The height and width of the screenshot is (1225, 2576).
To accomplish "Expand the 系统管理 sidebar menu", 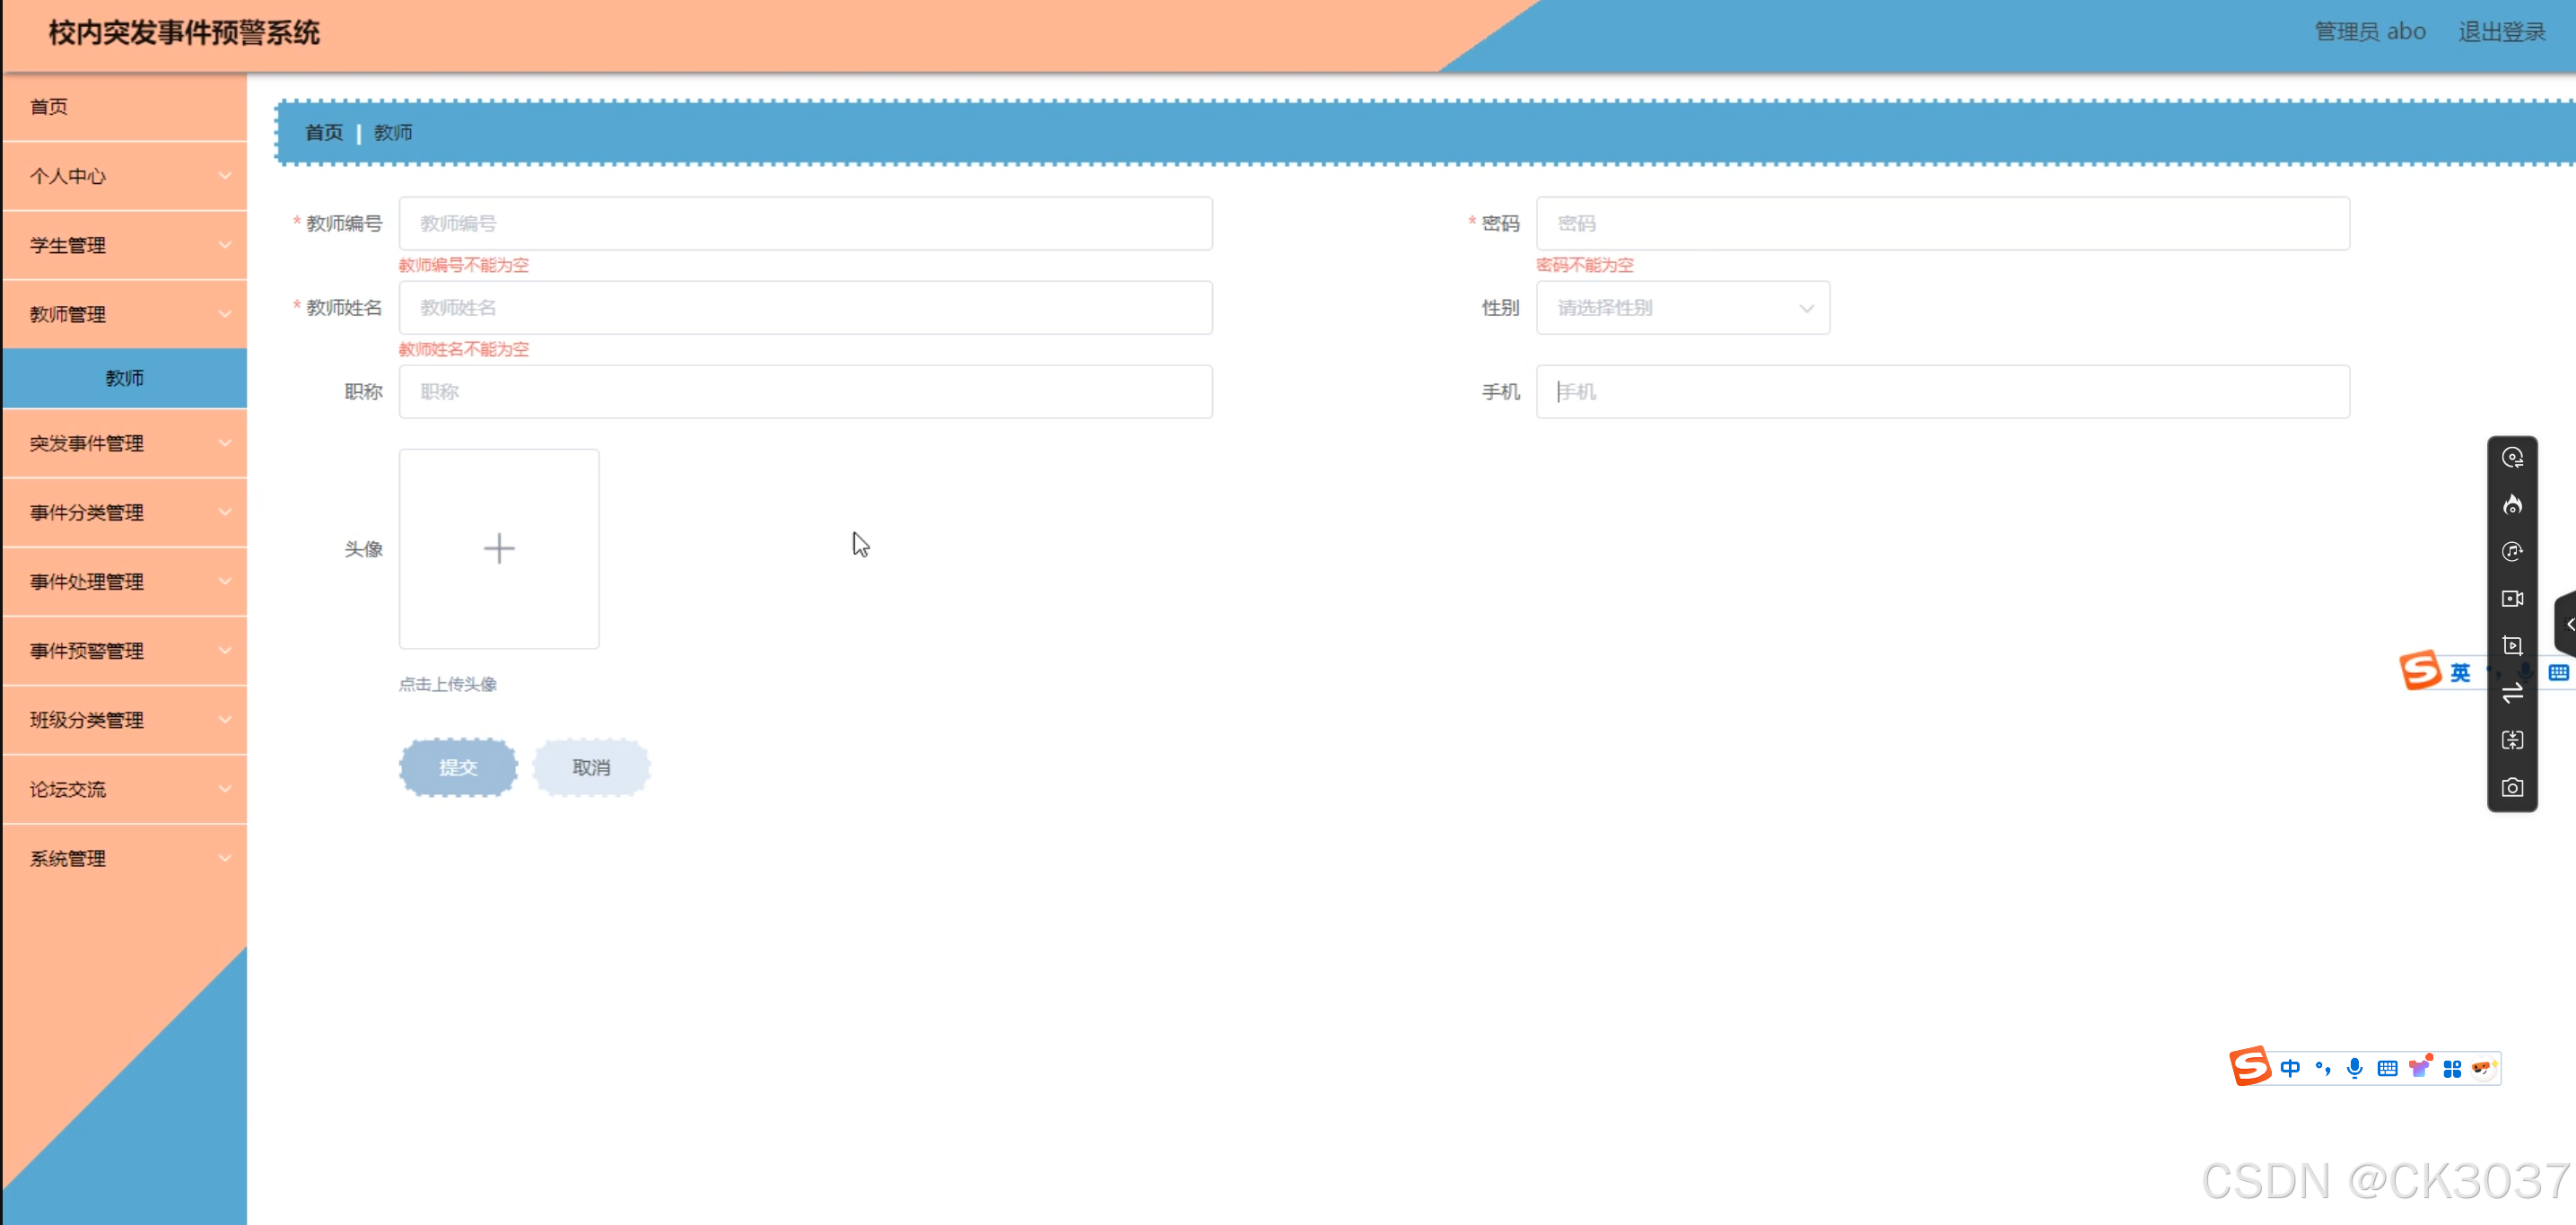I will [125, 858].
